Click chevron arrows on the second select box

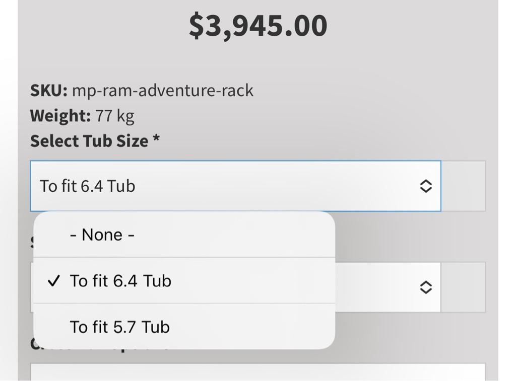tap(426, 287)
